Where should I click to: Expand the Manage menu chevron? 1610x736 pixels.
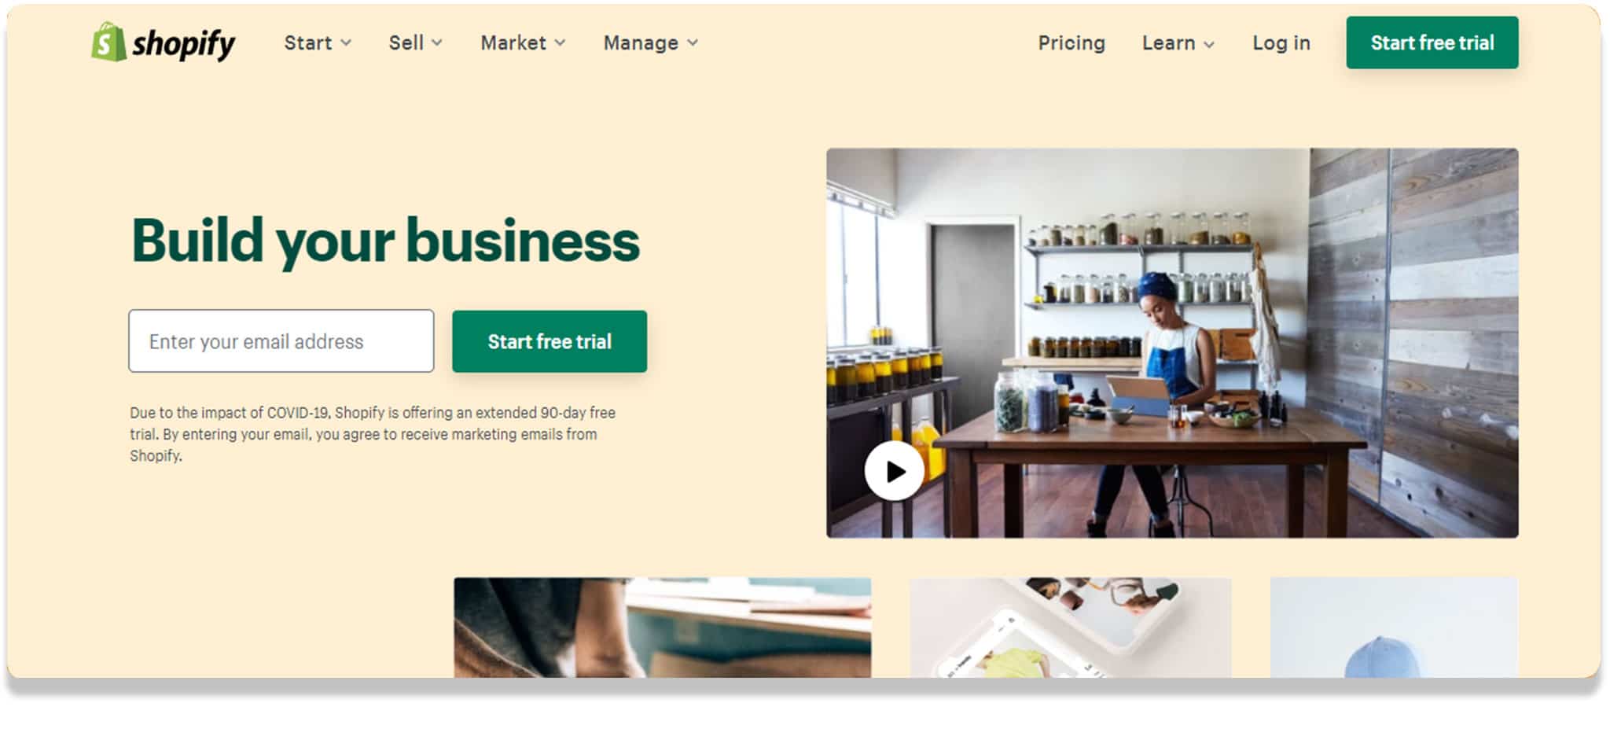tap(693, 43)
